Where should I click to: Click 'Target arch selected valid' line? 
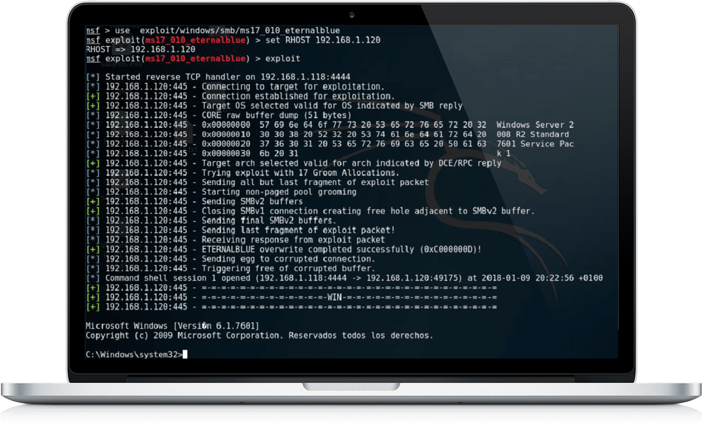coord(293,163)
